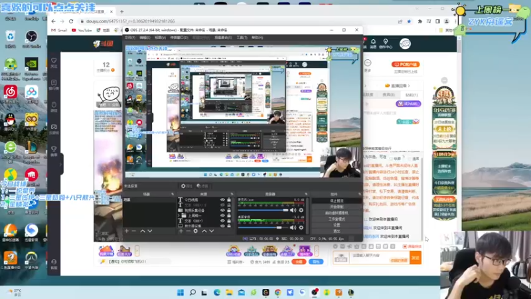Viewport: 531px width, 299px height.
Task: Click the orange send button in Douyu chat
Action: pyautogui.click(x=416, y=258)
